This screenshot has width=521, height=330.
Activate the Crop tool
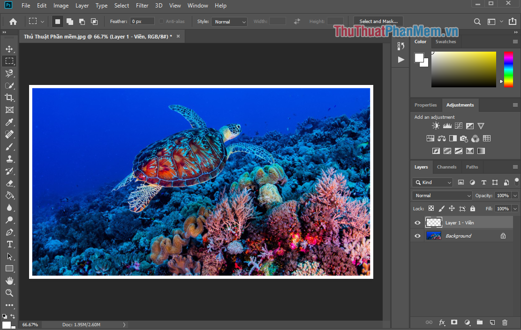tap(9, 98)
